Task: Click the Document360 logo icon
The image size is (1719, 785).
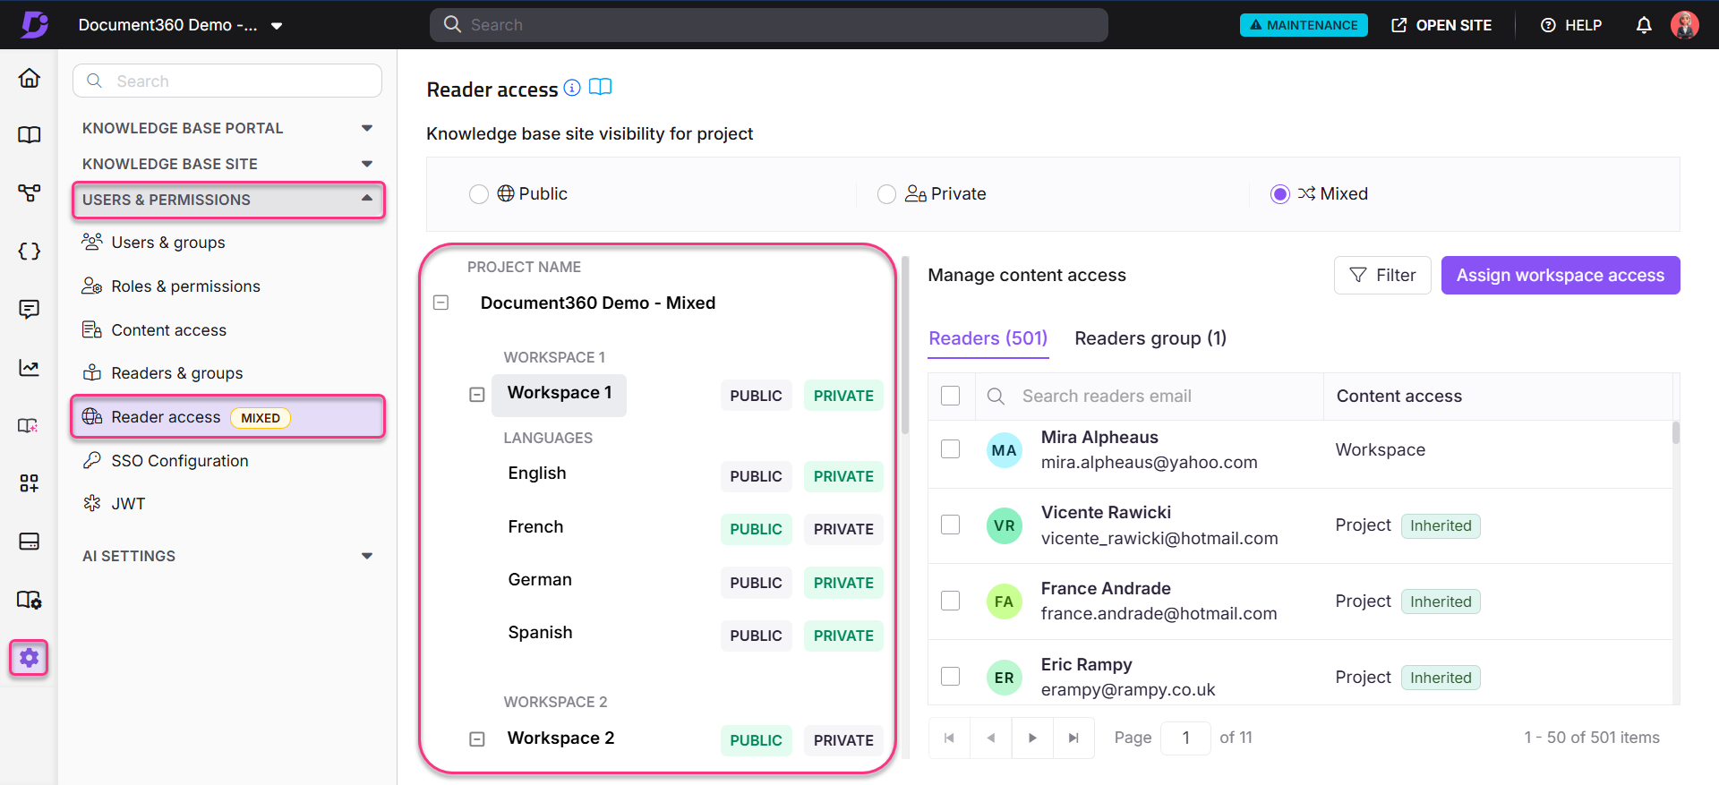Action: point(34,24)
